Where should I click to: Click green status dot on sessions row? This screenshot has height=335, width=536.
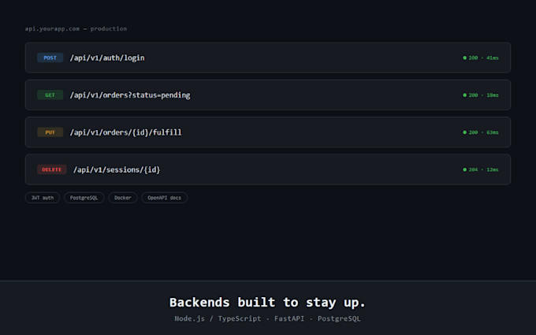click(x=464, y=169)
